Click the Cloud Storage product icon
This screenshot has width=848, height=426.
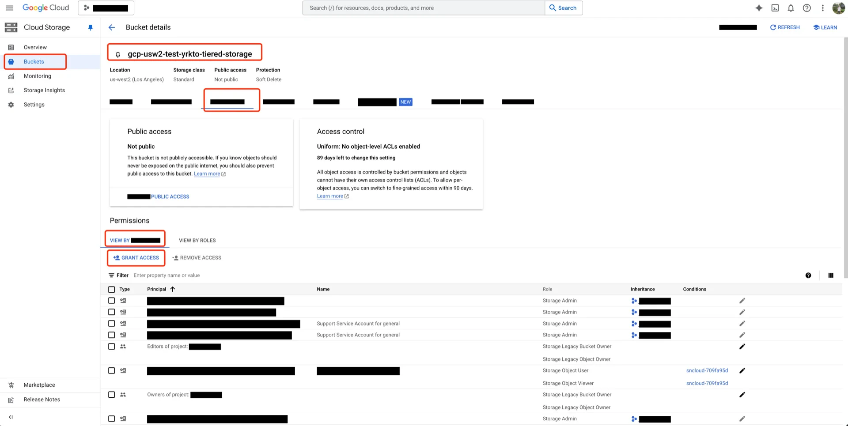11,27
